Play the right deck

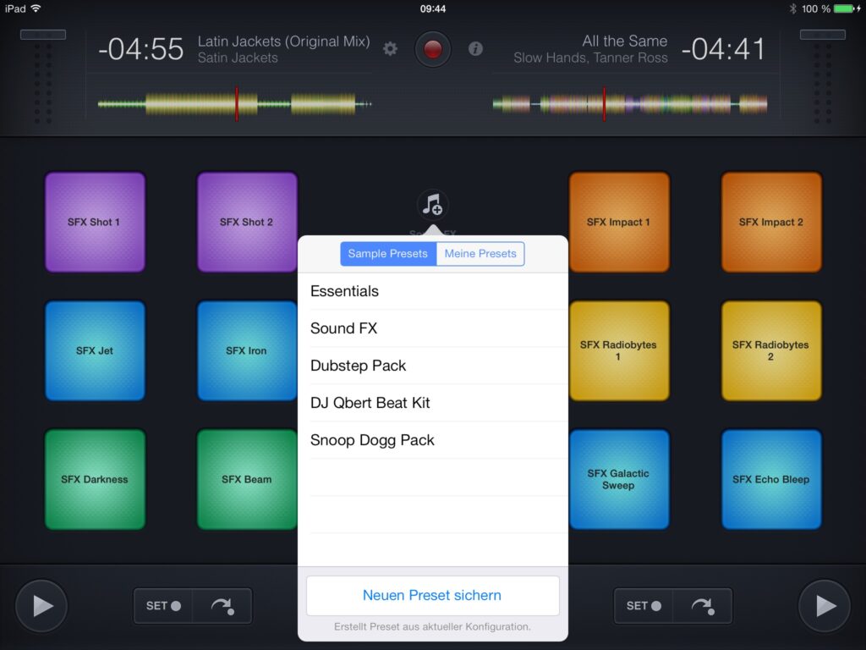(x=824, y=606)
